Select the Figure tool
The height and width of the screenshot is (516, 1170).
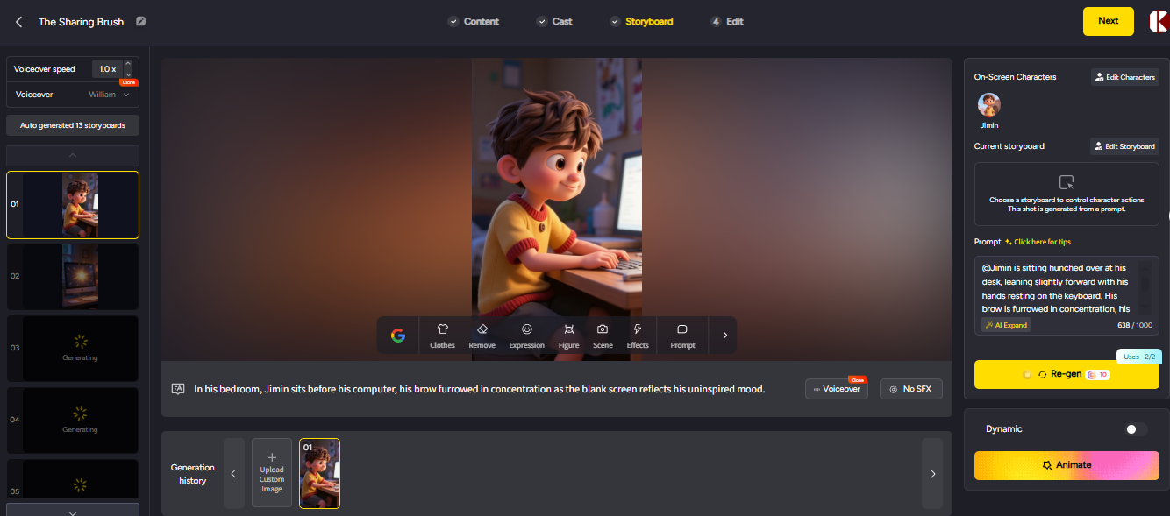pos(569,336)
